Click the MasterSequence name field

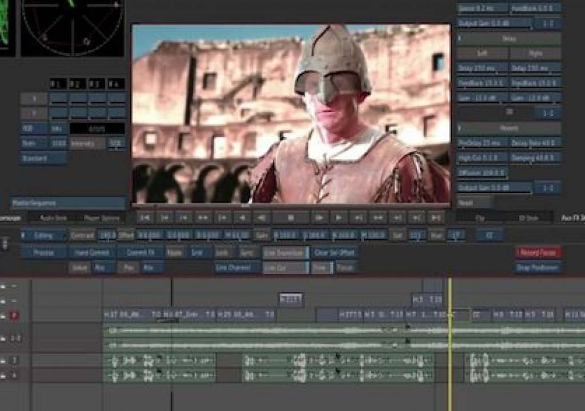point(68,203)
